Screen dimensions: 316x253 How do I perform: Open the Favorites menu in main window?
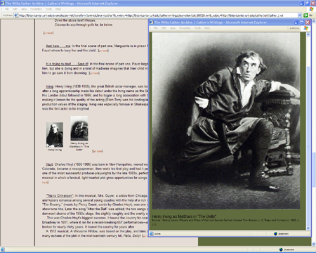click(x=36, y=9)
